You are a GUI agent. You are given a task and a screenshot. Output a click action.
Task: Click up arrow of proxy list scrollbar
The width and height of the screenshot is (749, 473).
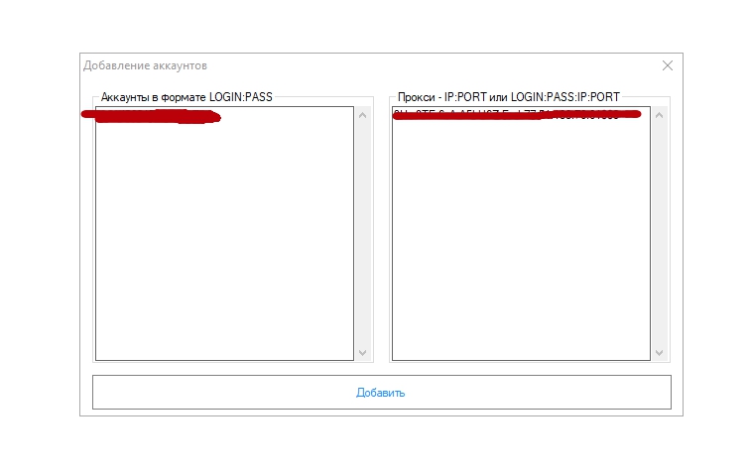(659, 115)
